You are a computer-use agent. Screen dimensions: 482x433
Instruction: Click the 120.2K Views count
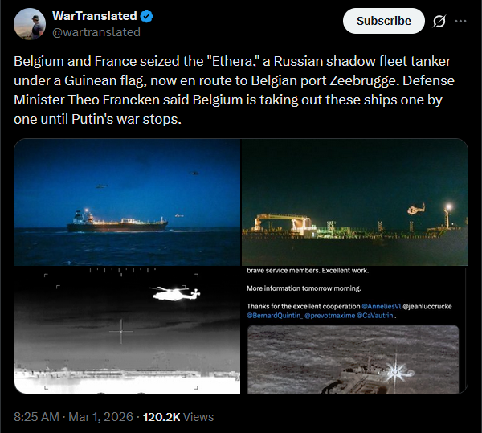click(x=178, y=417)
